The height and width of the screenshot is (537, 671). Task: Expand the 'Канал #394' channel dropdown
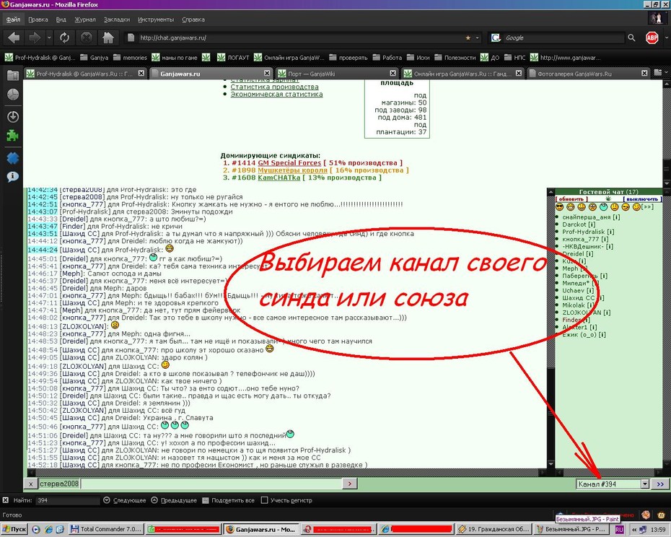[x=645, y=484]
